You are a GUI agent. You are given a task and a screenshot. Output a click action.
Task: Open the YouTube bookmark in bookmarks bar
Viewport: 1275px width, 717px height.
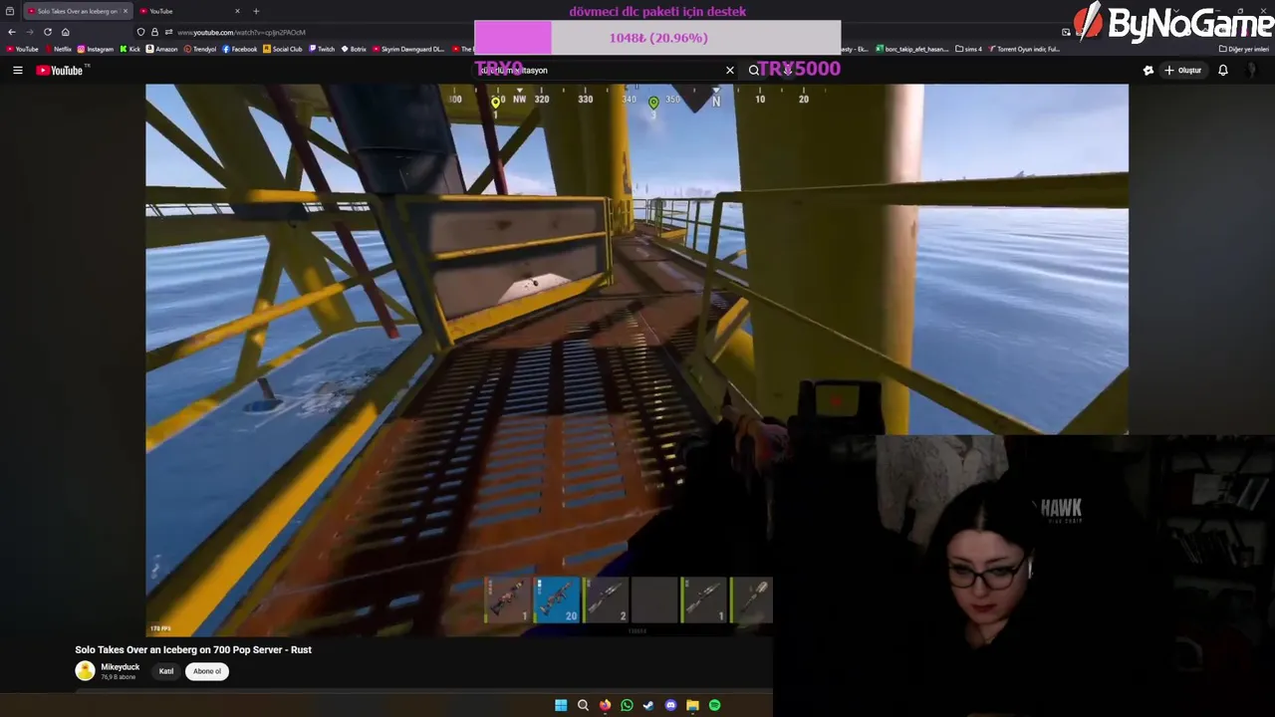22,49
